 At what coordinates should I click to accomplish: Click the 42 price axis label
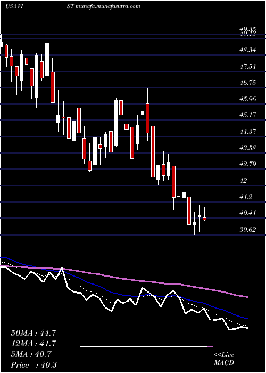tap(244, 180)
